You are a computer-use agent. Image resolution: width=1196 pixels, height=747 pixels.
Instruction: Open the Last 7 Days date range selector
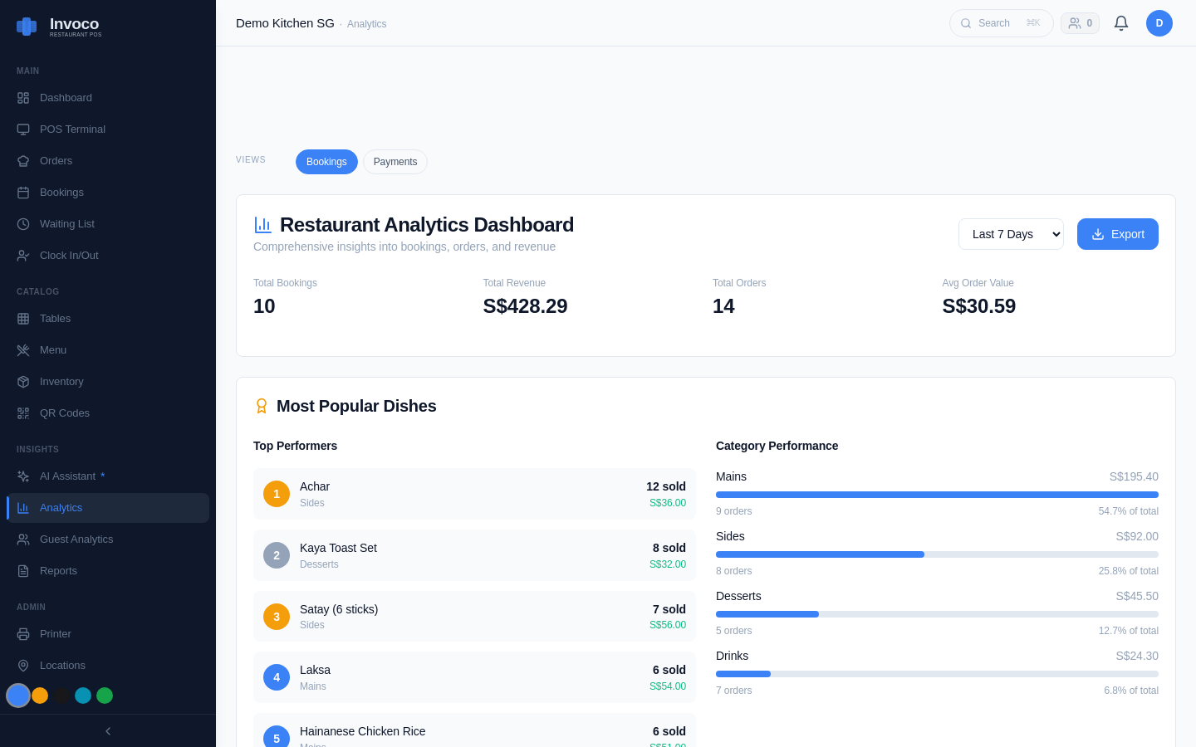coord(1011,234)
